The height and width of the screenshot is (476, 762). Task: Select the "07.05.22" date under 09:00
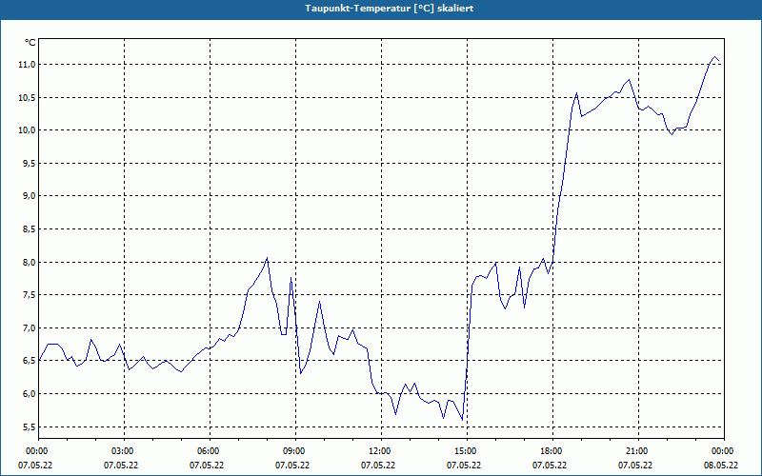(292, 466)
